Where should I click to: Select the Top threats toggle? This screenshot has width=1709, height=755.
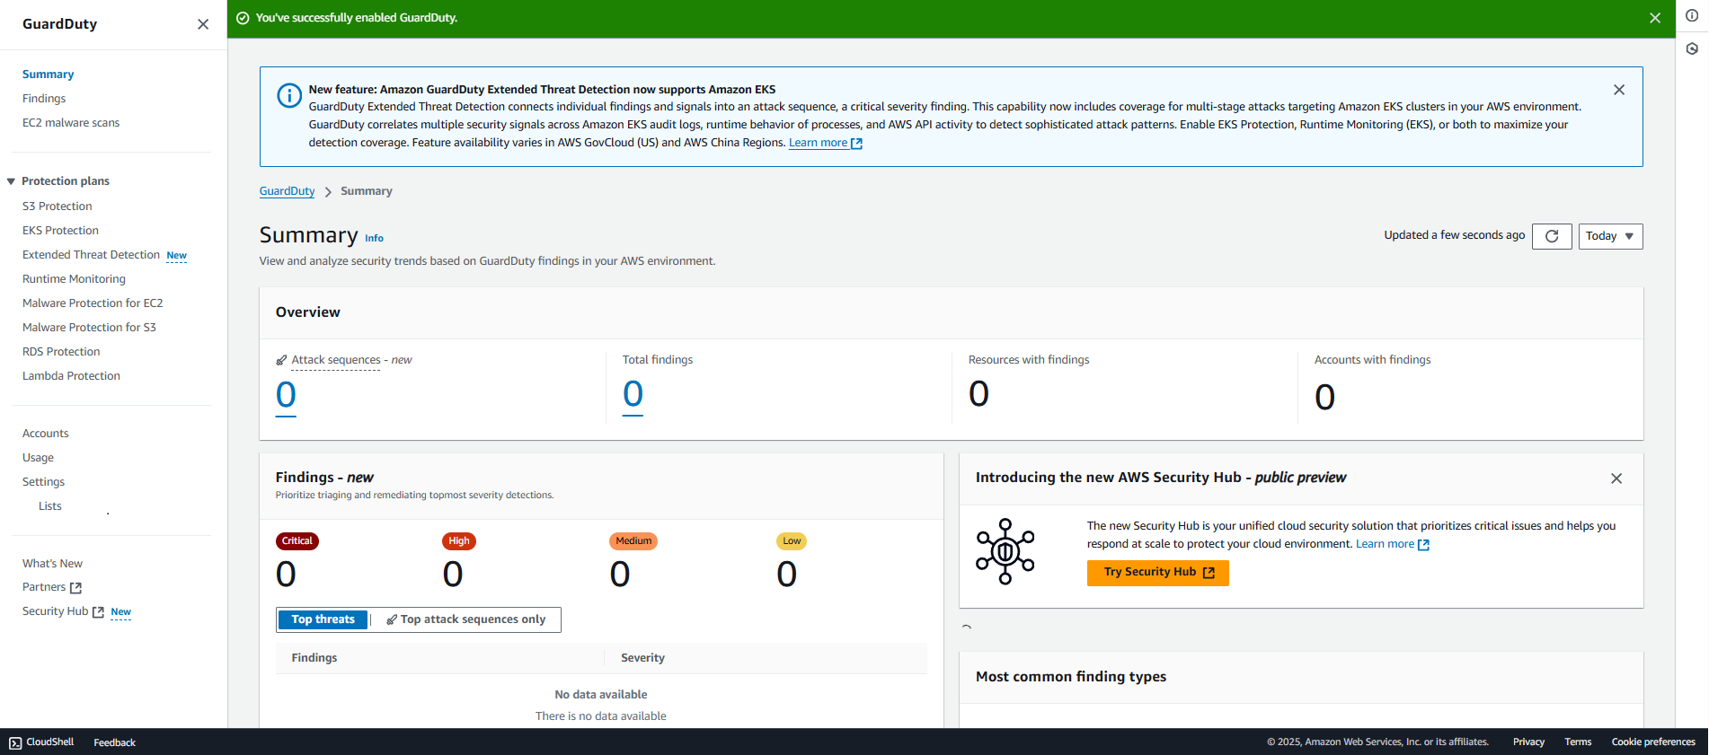coord(323,619)
